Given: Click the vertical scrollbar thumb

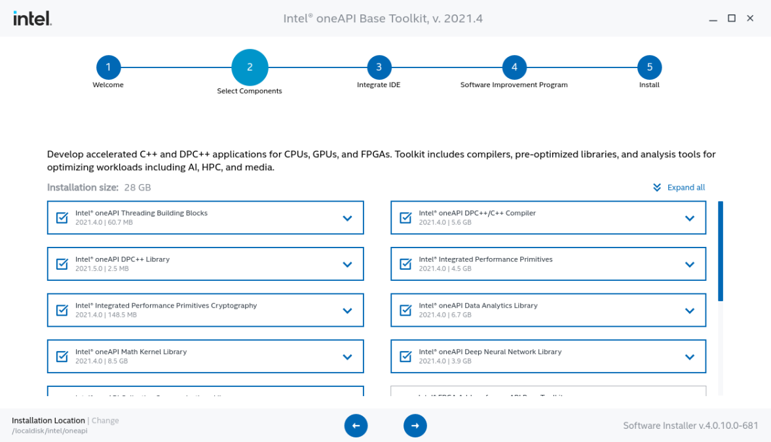Looking at the screenshot, I should point(721,251).
